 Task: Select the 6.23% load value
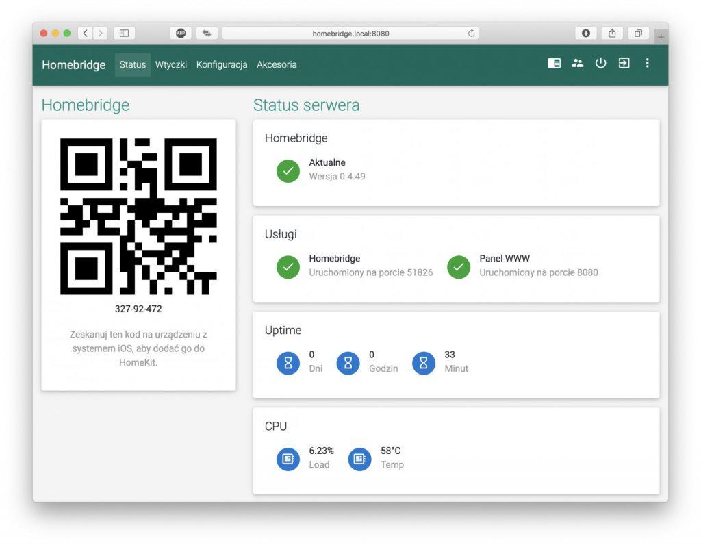coord(321,451)
